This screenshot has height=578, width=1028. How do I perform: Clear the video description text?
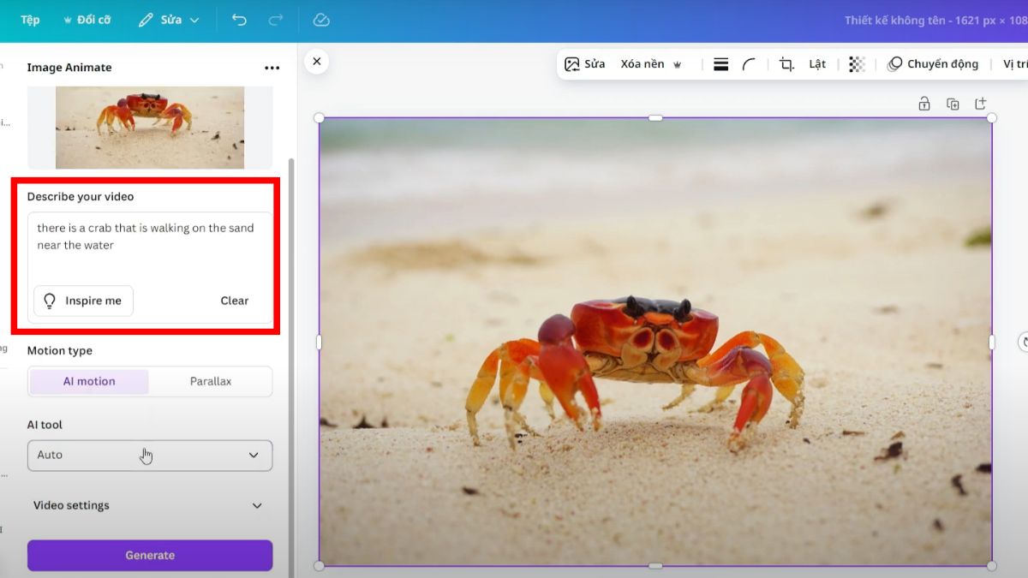(234, 301)
